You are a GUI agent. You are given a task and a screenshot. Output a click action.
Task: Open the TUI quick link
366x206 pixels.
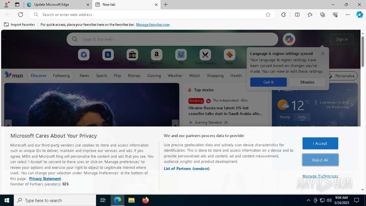tap(181, 57)
